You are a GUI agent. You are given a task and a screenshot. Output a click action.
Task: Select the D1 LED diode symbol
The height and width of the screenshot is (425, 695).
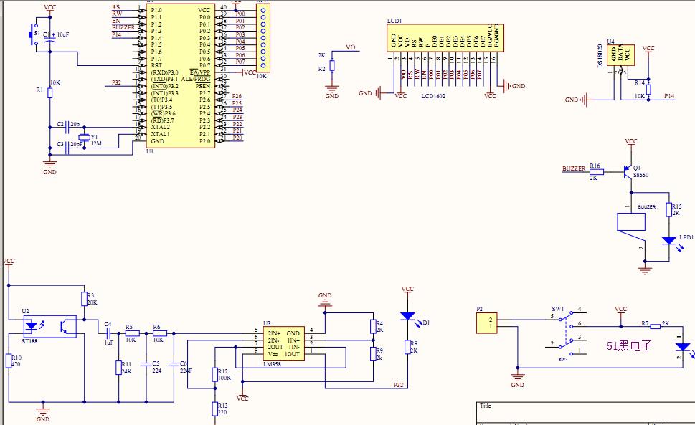pyautogui.click(x=408, y=317)
